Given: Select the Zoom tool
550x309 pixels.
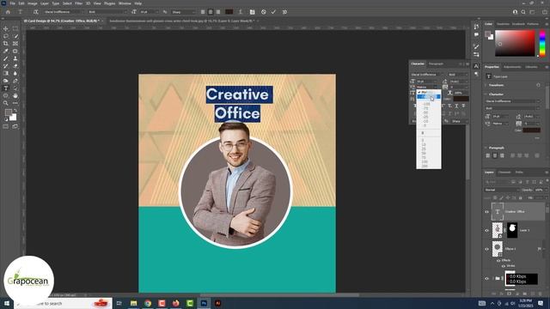Looking at the screenshot, I should tap(6, 103).
